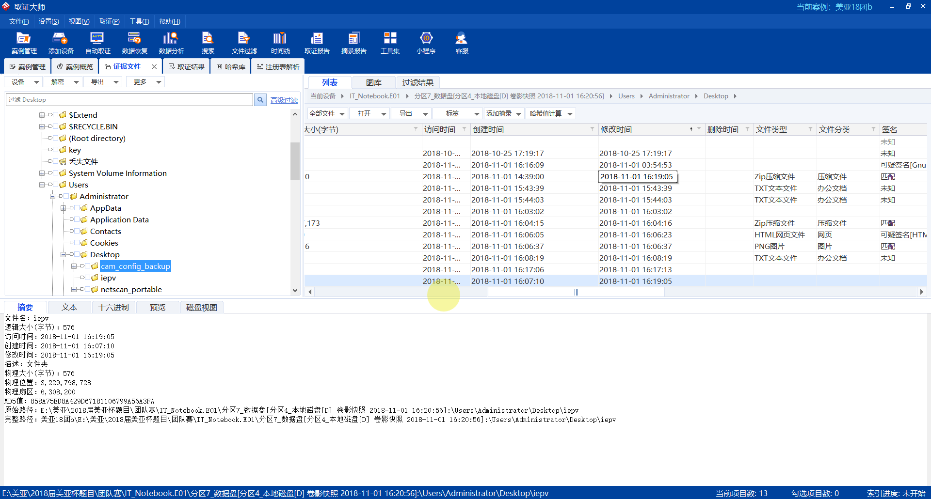Screen dimensions: 931x499
Task: Click the Administrator breadcrumb in path bar
Action: [669, 96]
